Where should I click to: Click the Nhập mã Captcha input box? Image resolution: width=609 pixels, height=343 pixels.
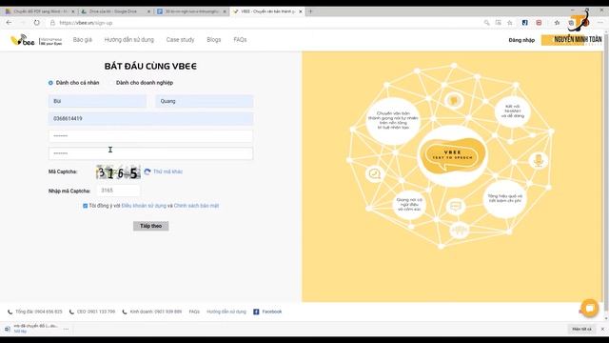click(118, 191)
